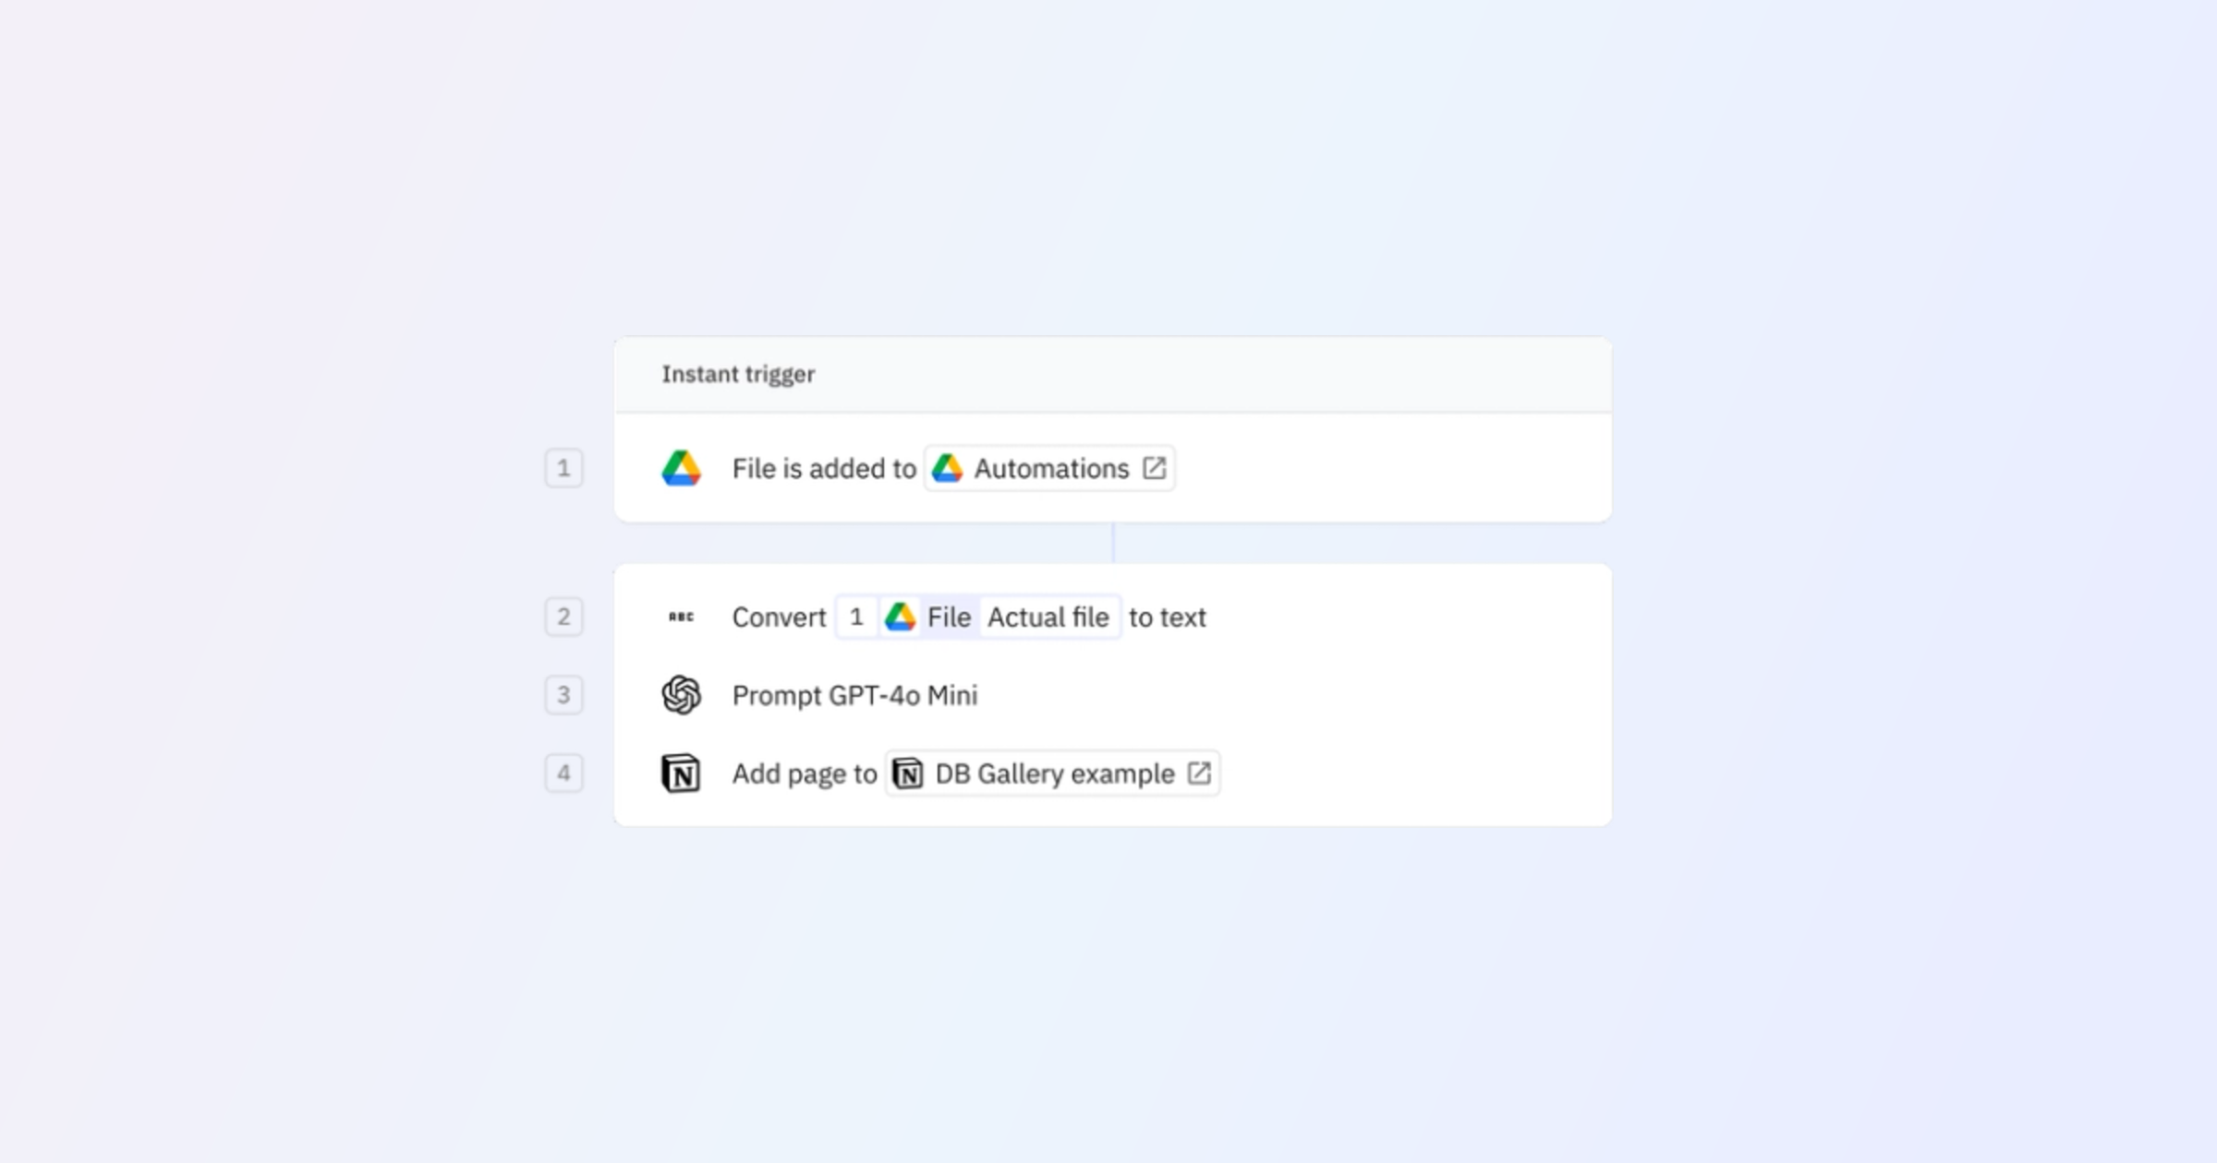Viewport: 2217px width, 1163px height.
Task: Click the Google Drive trigger icon in step 1
Action: coord(681,468)
